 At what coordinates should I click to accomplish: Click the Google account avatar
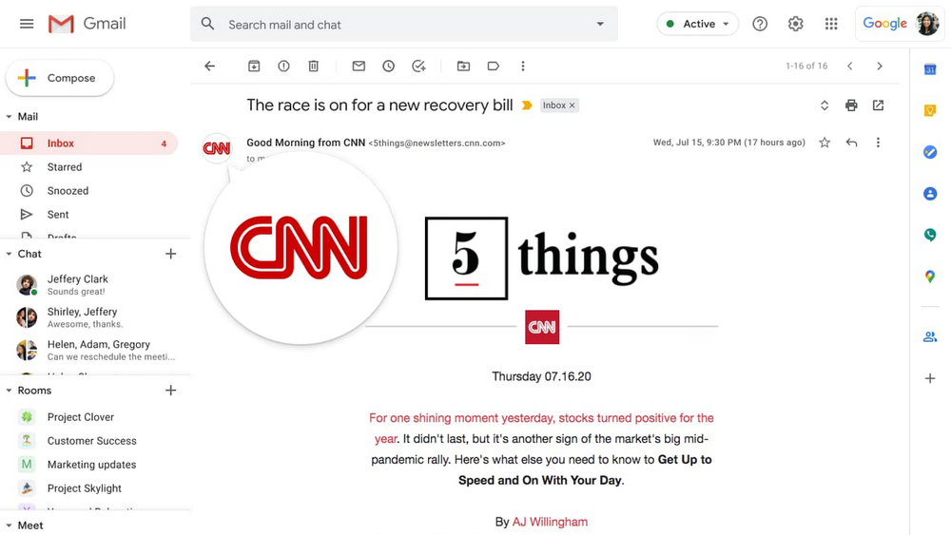coord(927,24)
